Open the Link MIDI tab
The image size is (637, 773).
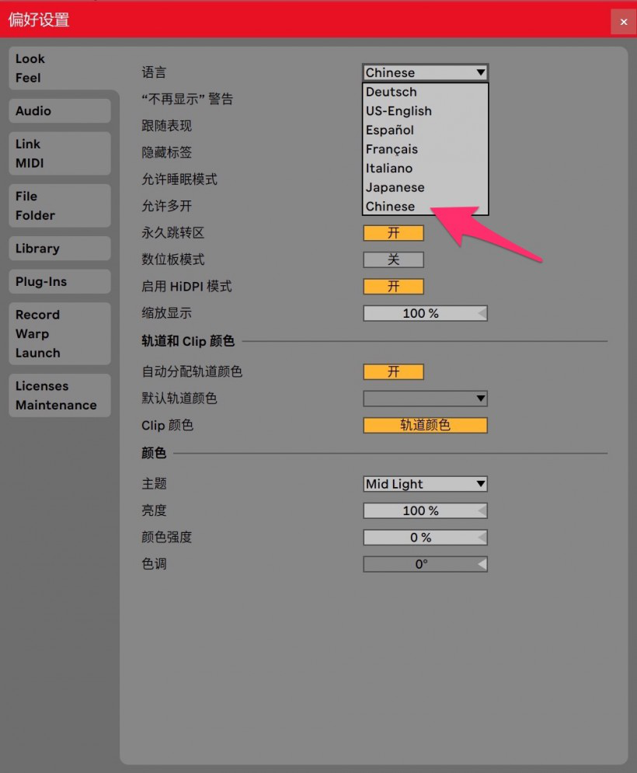point(60,153)
